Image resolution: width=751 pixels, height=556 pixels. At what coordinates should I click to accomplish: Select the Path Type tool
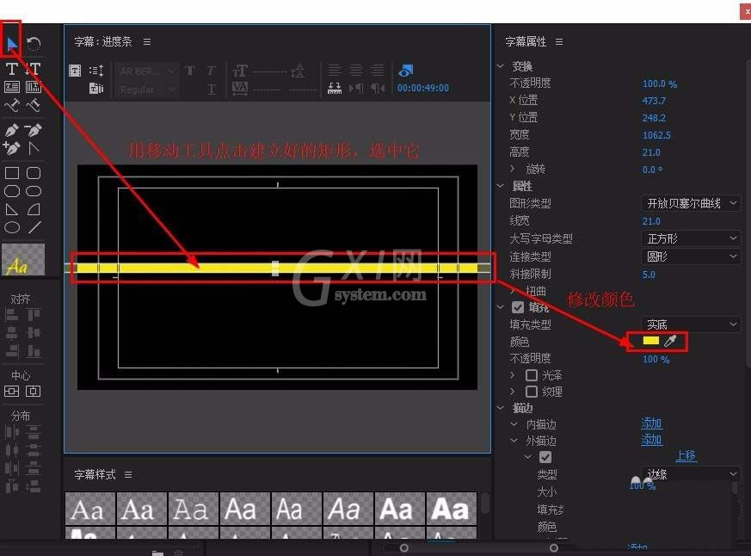11,105
